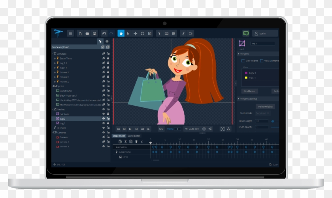Step to the previous frame
The height and width of the screenshot is (198, 332).
click(x=124, y=129)
